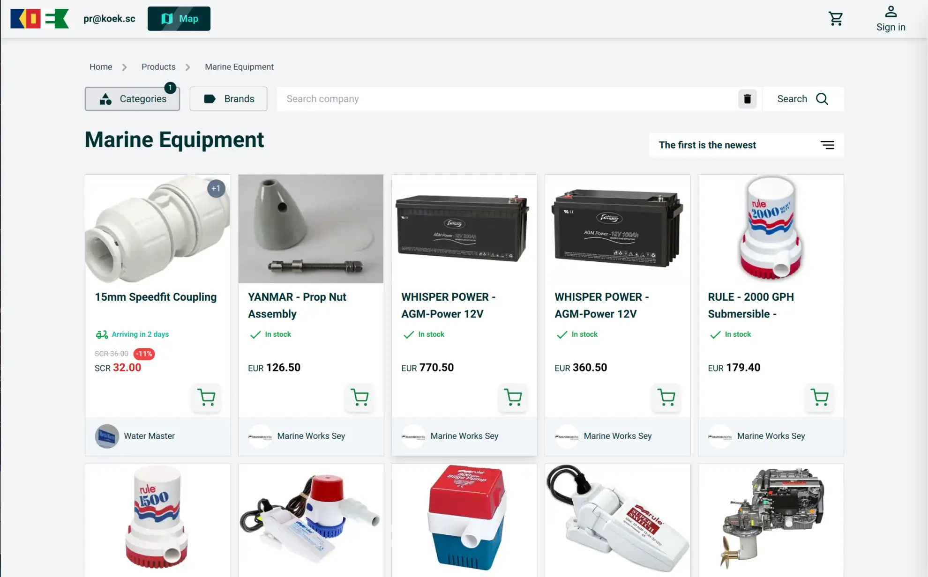Viewport: 928px width, 577px height.
Task: Open RULE - 2000 GPH Submersible title
Action: coord(751,305)
